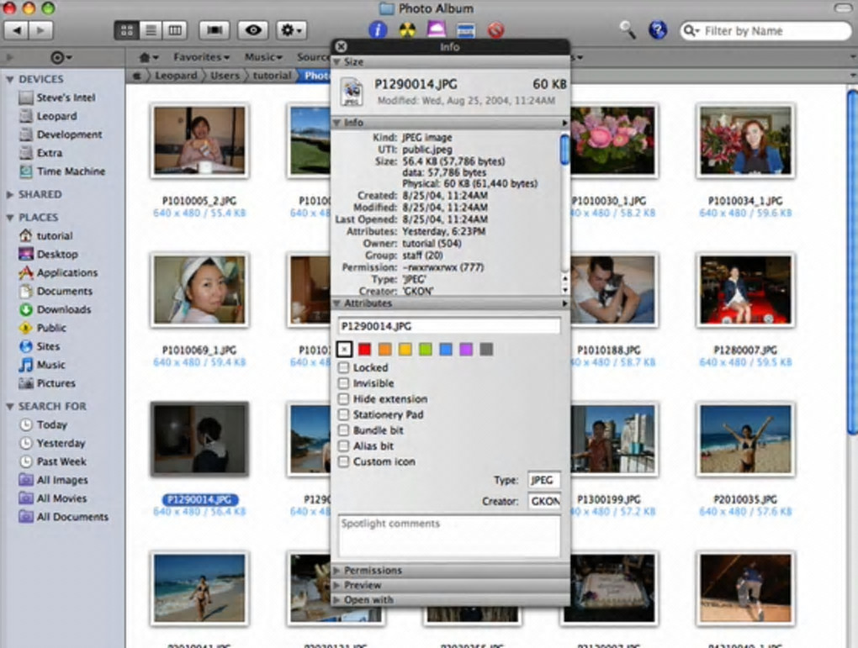Click the yellow burn disc icon
858x648 pixels.
(407, 29)
